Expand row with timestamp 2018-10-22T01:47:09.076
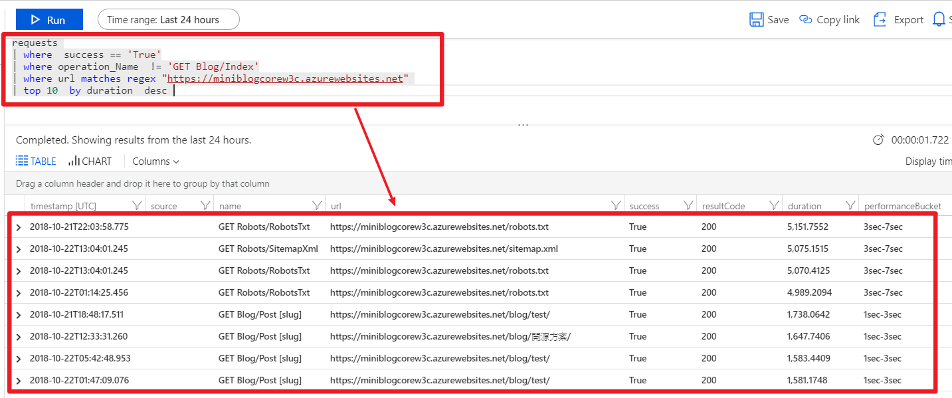952x398 pixels. point(19,381)
